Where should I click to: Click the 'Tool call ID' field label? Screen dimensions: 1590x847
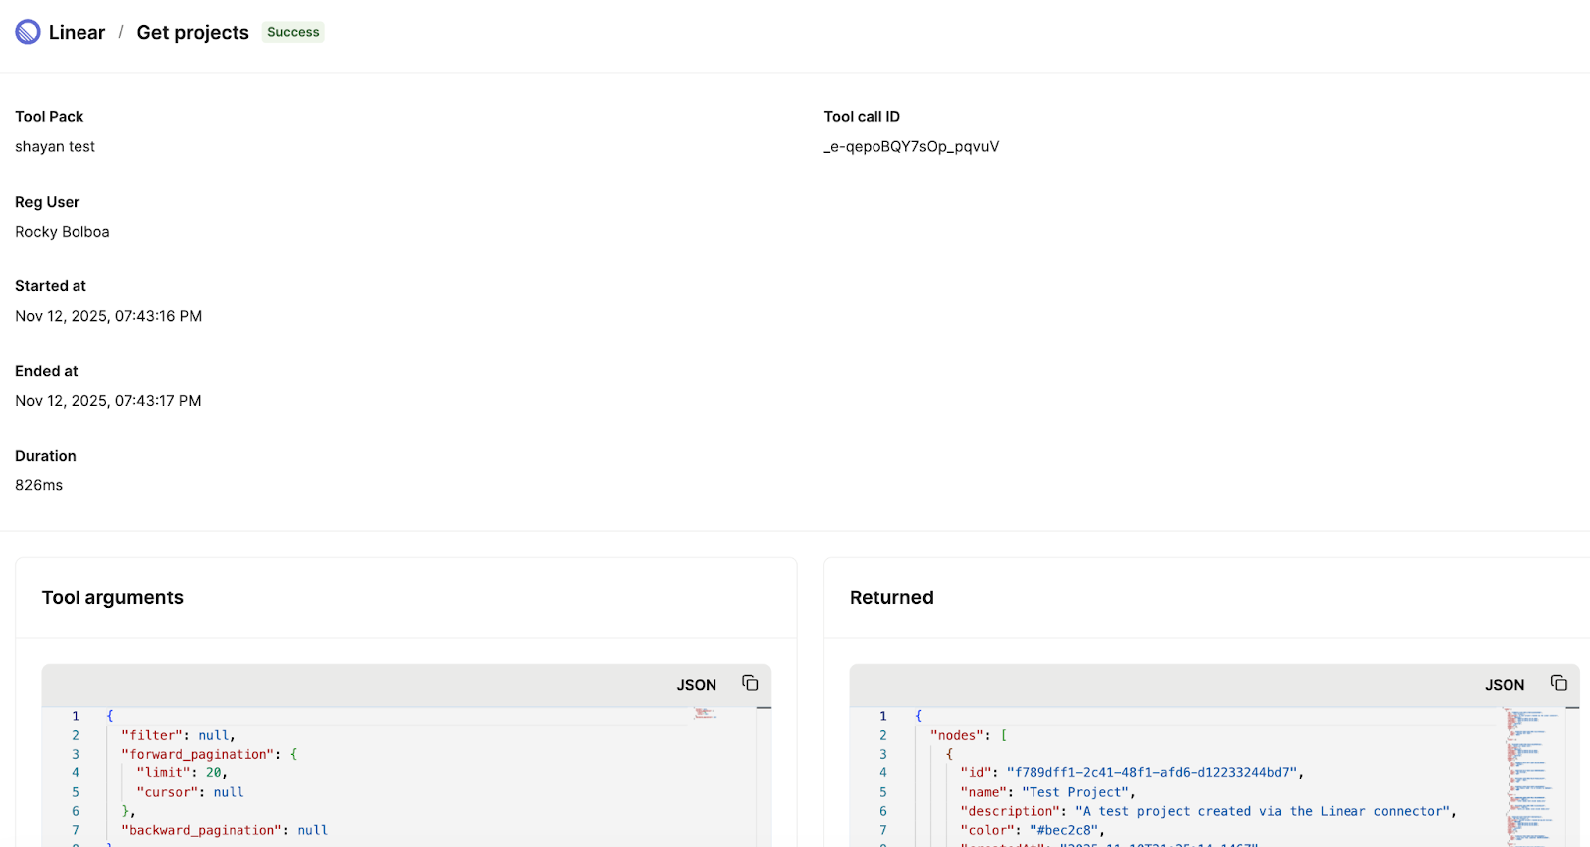pyautogui.click(x=862, y=117)
